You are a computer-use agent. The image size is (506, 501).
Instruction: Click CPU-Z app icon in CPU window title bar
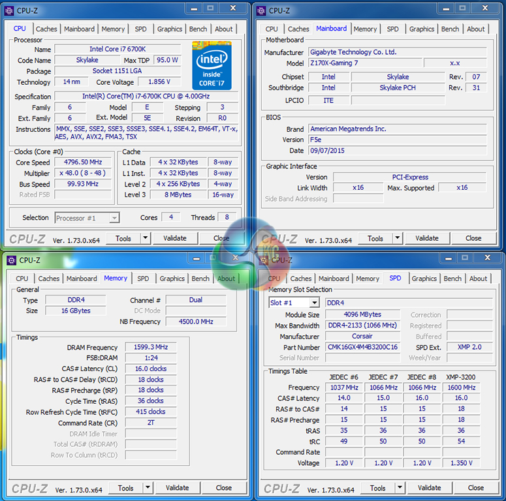9,10
